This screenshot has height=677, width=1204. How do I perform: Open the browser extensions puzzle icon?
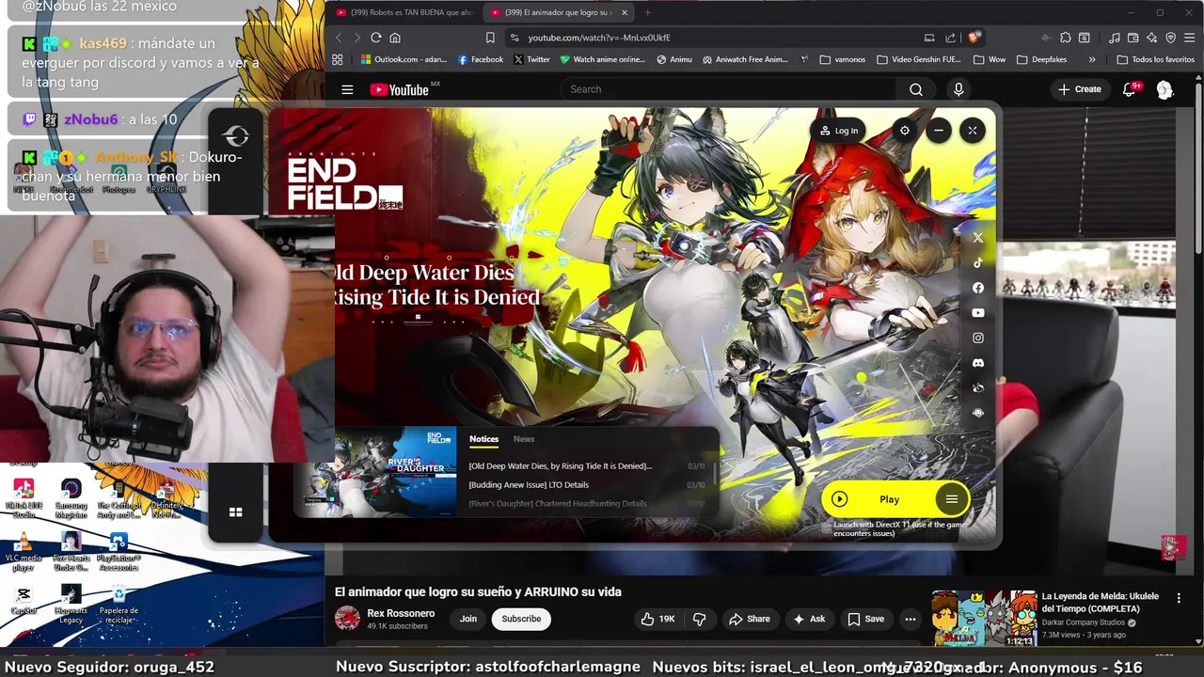tap(1065, 38)
